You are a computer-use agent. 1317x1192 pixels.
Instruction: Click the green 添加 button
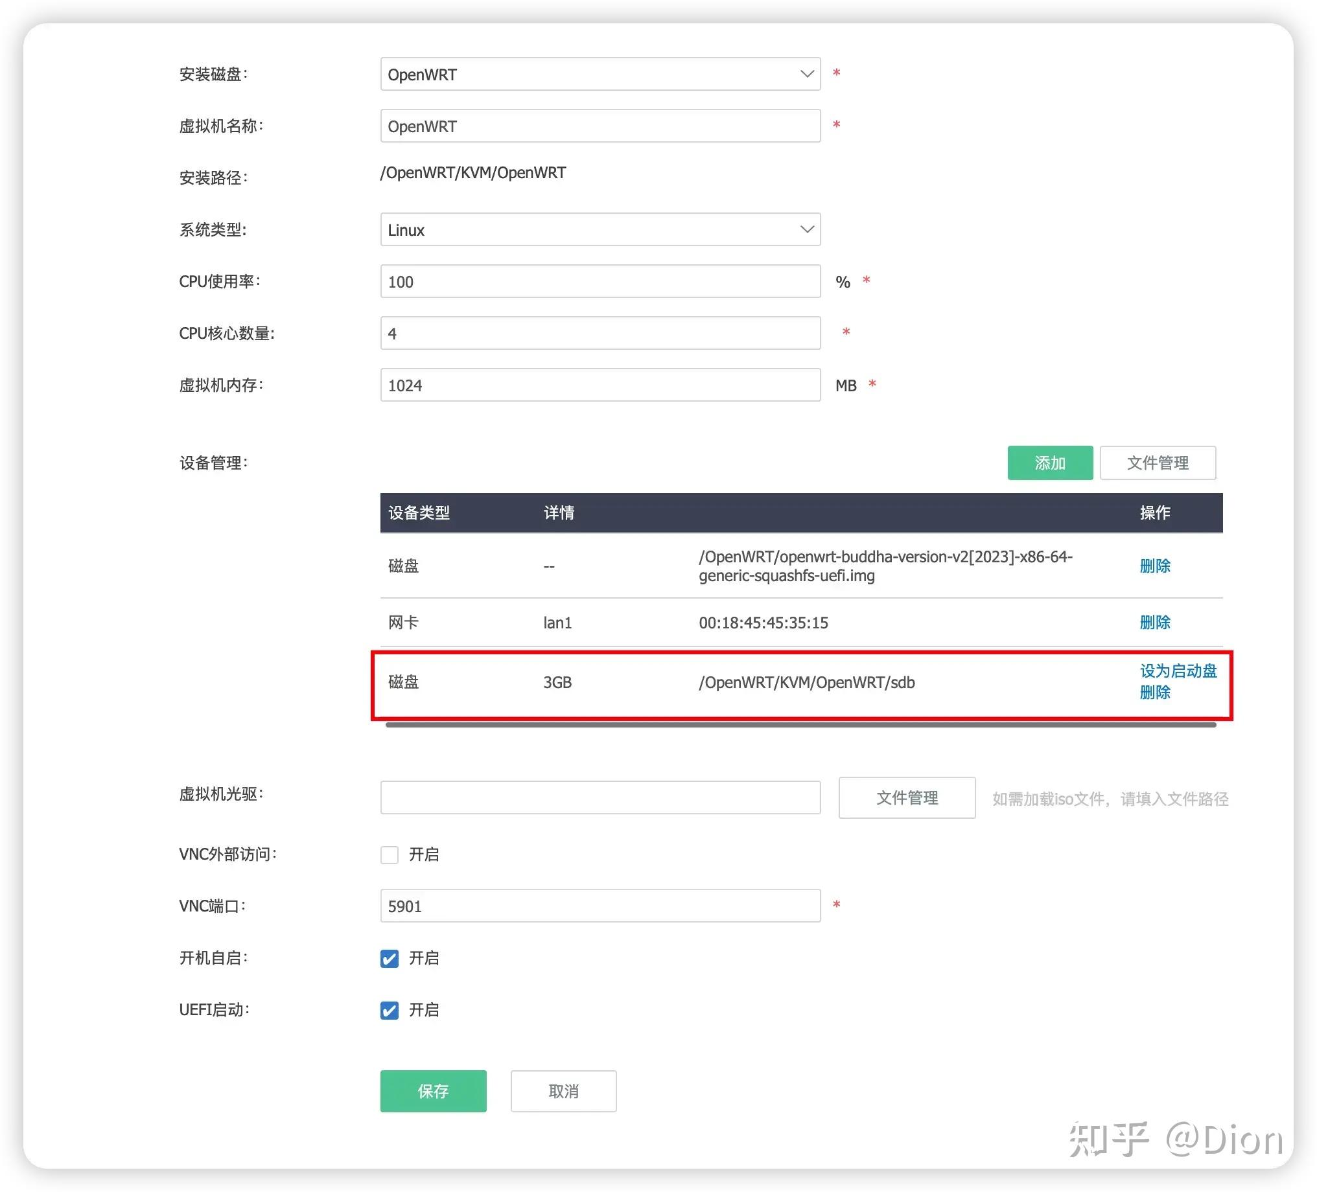1049,463
